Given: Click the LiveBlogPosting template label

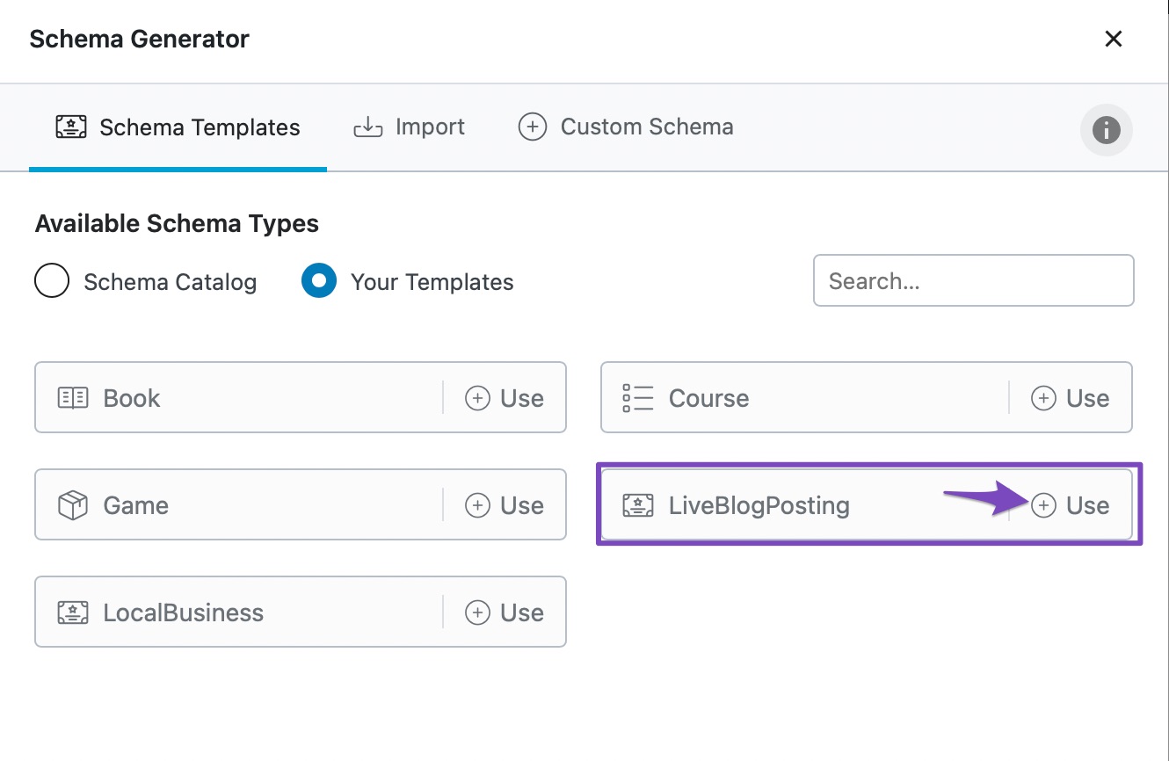Looking at the screenshot, I should tap(759, 506).
